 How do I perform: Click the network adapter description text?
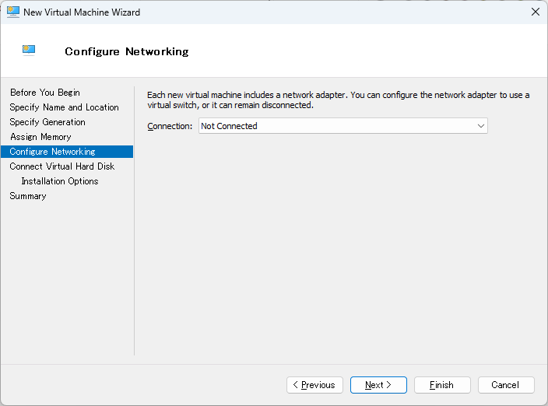coord(338,100)
